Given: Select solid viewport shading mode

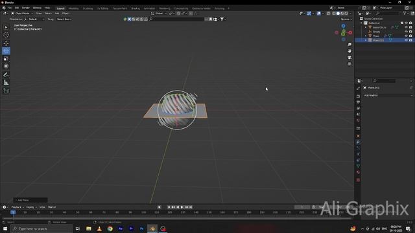Looking at the screenshot, I should click(x=338, y=13).
